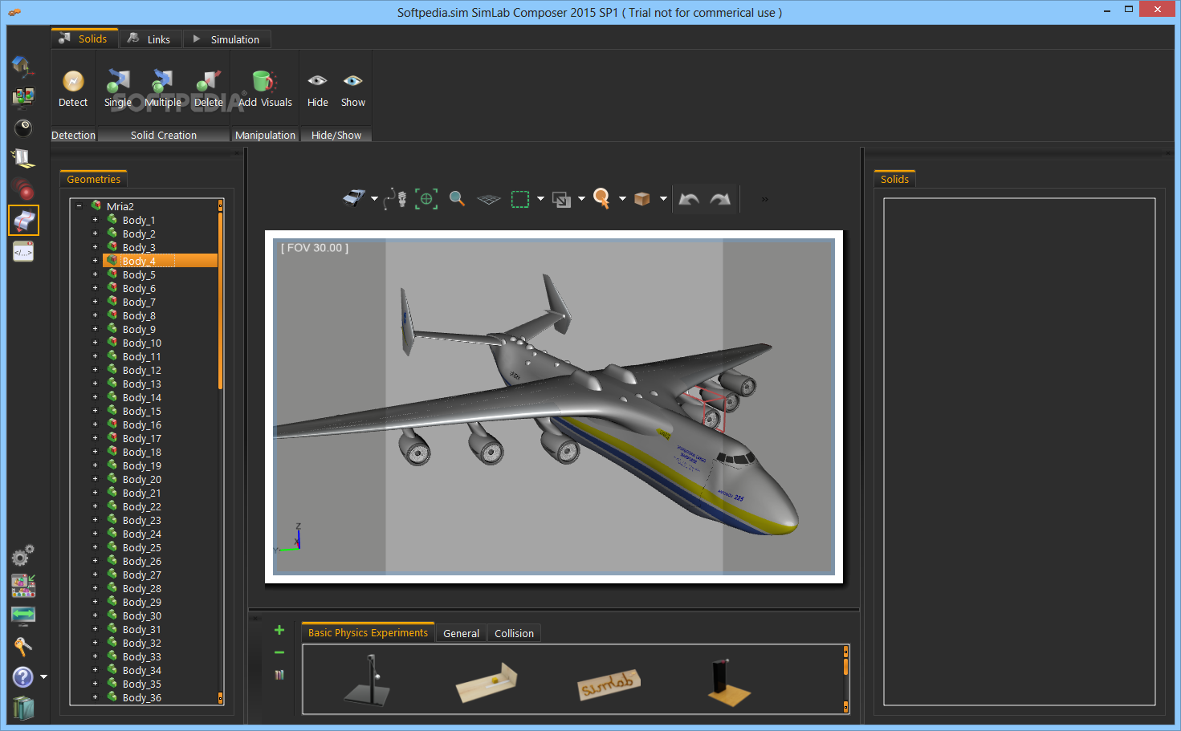Select the Basic Physics Experiments tab
Screen dimensions: 1181x731
(x=368, y=632)
